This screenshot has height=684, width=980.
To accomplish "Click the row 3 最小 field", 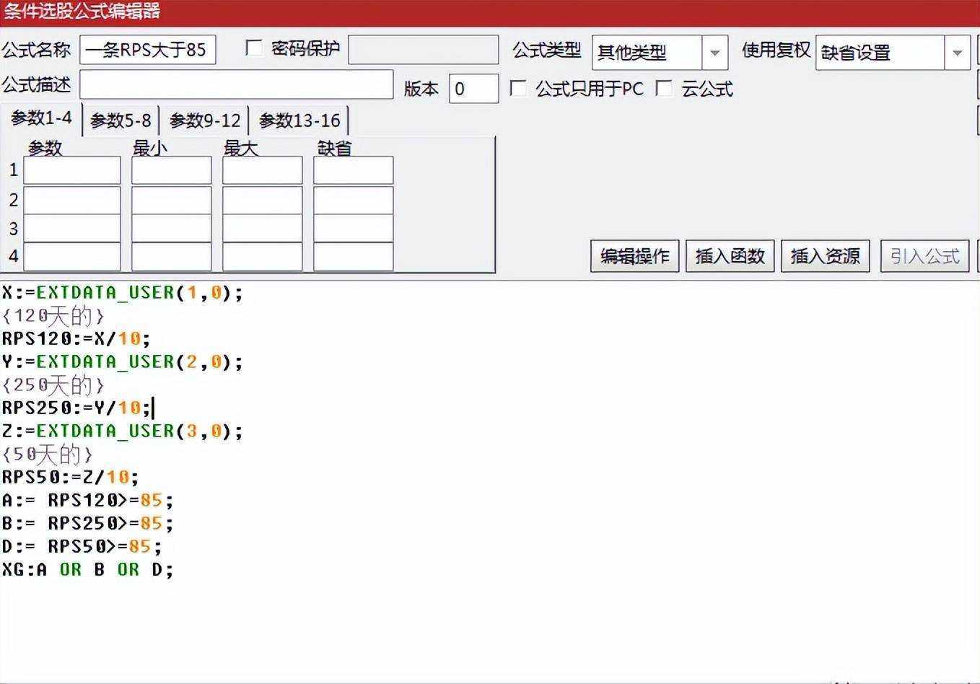I will (x=172, y=228).
